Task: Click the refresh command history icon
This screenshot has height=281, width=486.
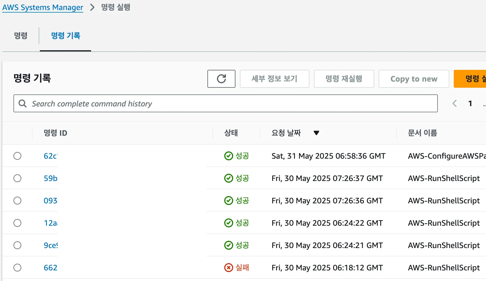Action: click(x=221, y=79)
